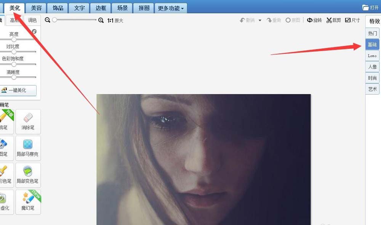The image size is (381, 225).
Task: Open the 饰品 tab
Action: pyautogui.click(x=58, y=8)
